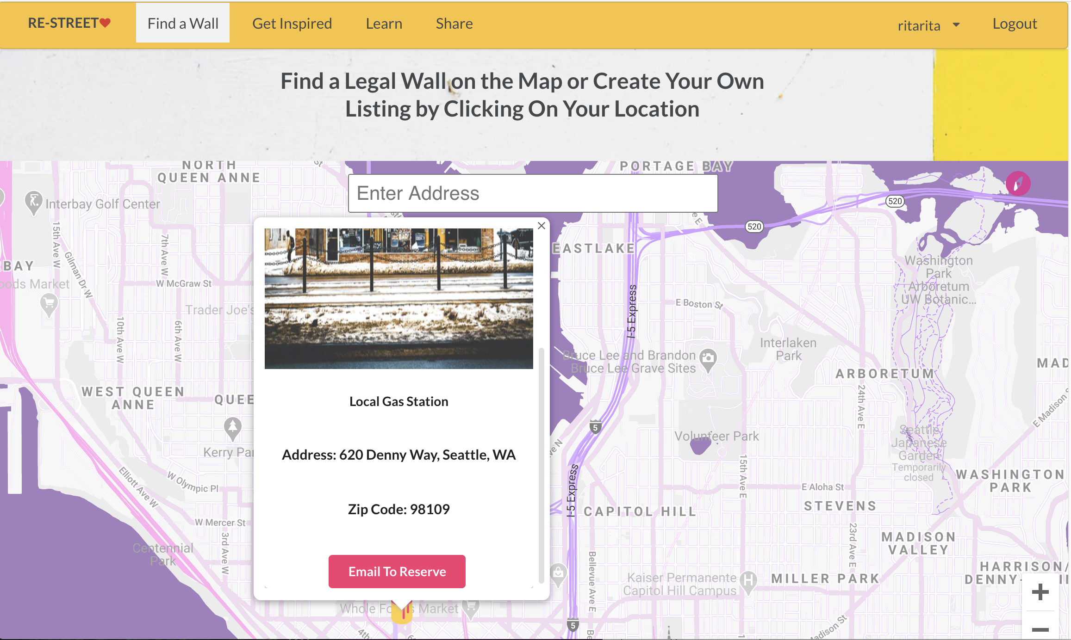Click the Kerry Park tree marker
Image resolution: width=1071 pixels, height=640 pixels.
point(233,429)
